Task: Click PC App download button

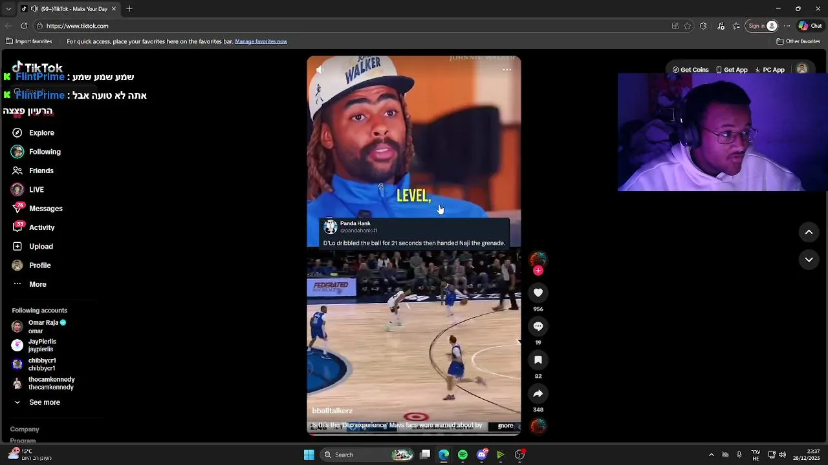Action: coord(770,70)
